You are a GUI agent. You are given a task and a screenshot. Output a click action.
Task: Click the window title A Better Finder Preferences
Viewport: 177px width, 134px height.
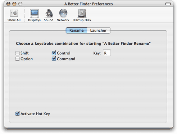point(88,4)
